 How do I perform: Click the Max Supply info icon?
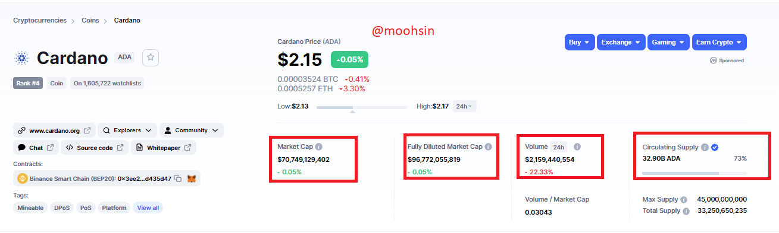pyautogui.click(x=684, y=200)
